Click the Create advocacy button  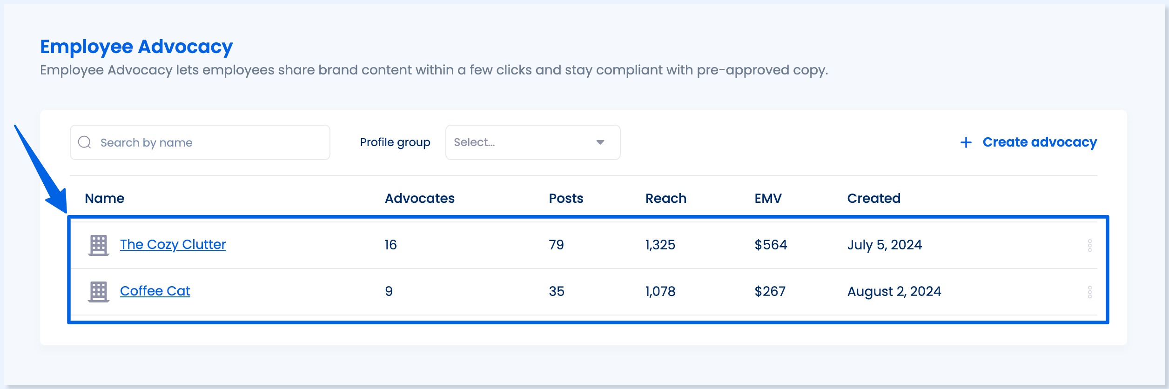coord(1040,142)
